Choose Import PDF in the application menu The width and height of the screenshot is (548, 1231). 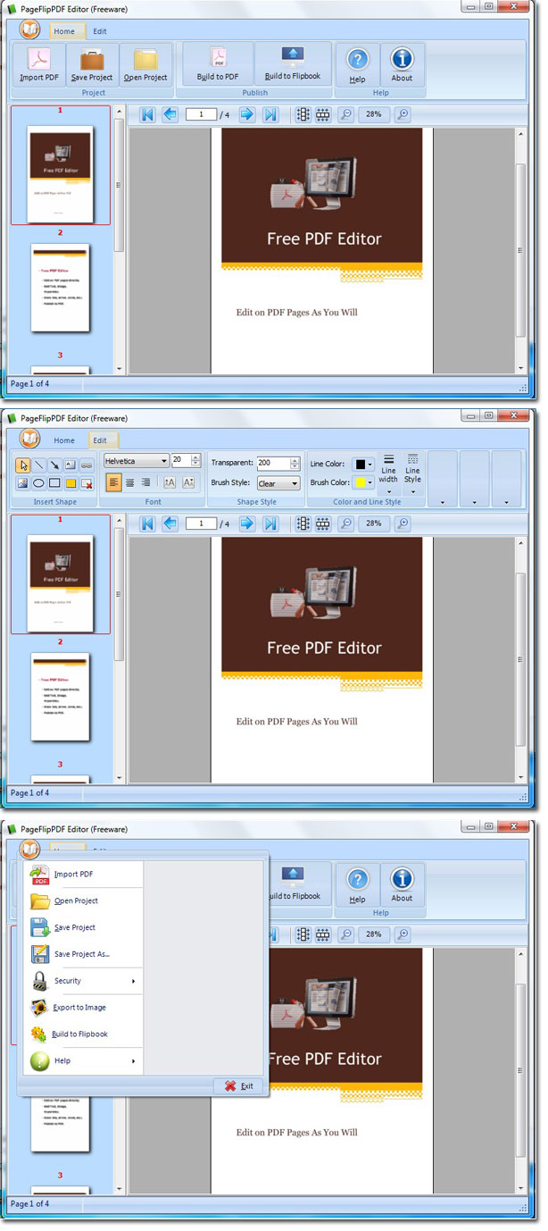(x=83, y=875)
